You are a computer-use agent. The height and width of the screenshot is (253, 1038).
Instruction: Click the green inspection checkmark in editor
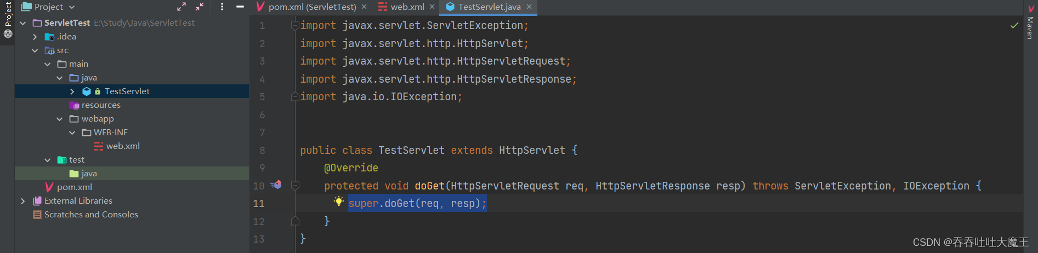tap(1014, 25)
